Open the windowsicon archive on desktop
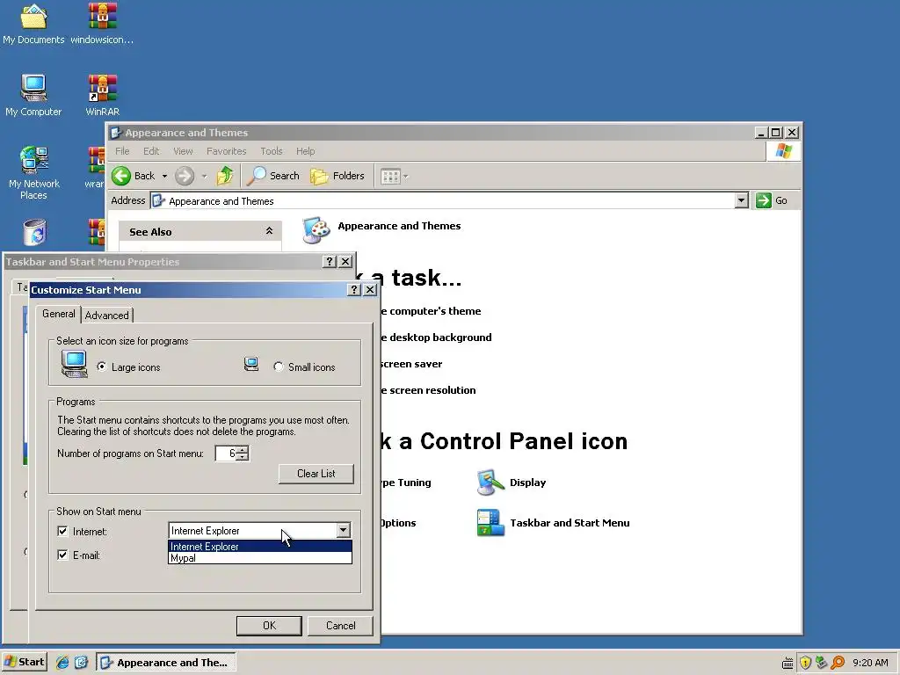Viewport: 900px width, 675px height. point(102,24)
